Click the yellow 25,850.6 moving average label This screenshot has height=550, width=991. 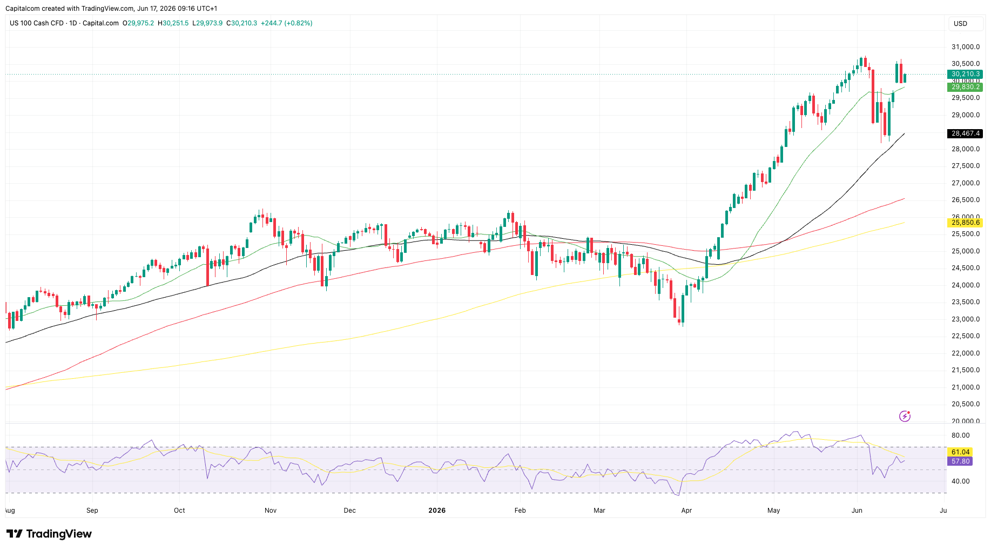965,223
